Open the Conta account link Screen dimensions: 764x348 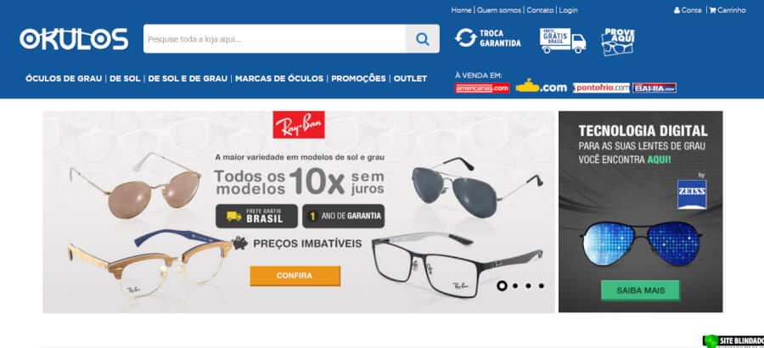(x=688, y=9)
